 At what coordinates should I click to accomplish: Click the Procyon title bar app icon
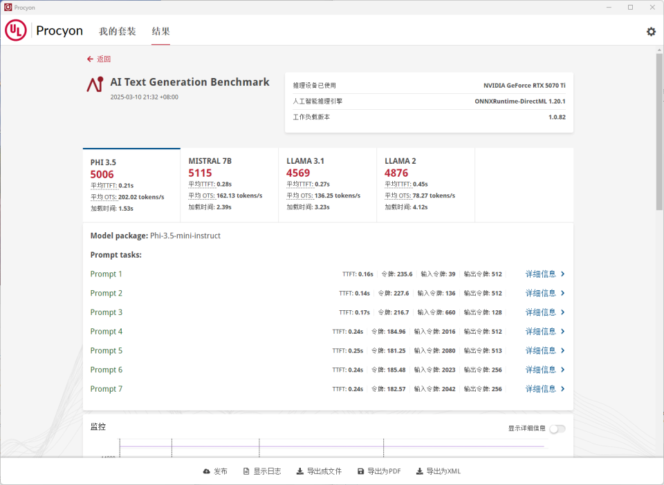click(x=8, y=7)
